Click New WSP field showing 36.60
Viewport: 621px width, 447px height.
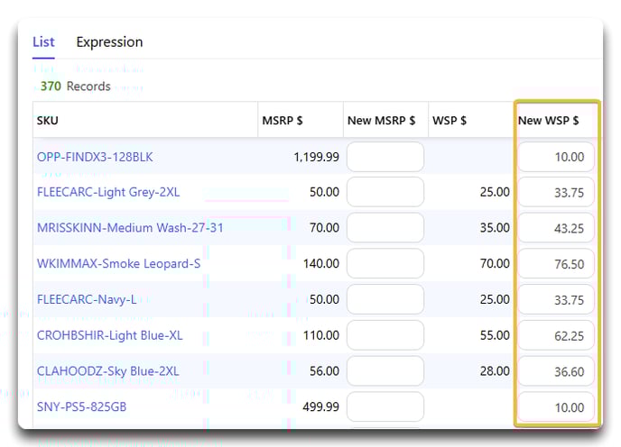coord(556,371)
